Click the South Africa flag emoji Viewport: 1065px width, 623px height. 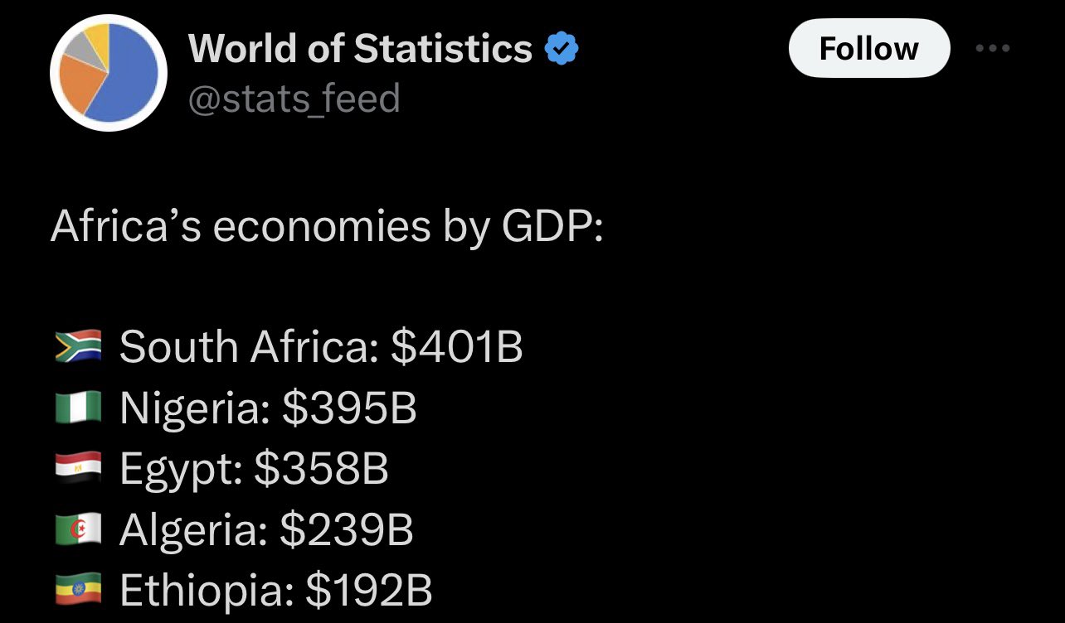tap(78, 346)
